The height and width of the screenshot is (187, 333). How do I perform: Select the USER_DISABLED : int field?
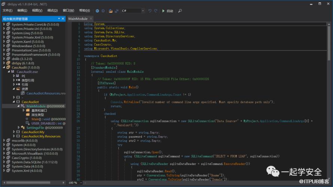(48, 123)
